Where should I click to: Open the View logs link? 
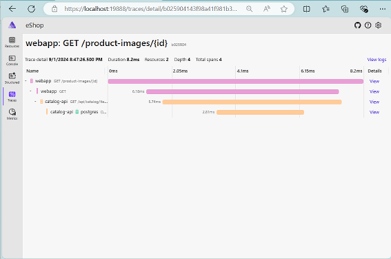tap(376, 60)
